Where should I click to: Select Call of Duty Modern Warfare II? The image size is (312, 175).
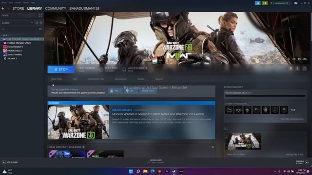click(24, 39)
